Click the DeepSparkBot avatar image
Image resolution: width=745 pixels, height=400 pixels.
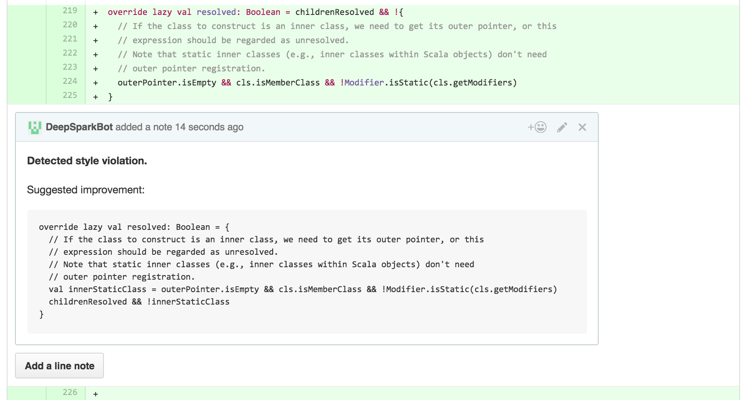pos(35,127)
